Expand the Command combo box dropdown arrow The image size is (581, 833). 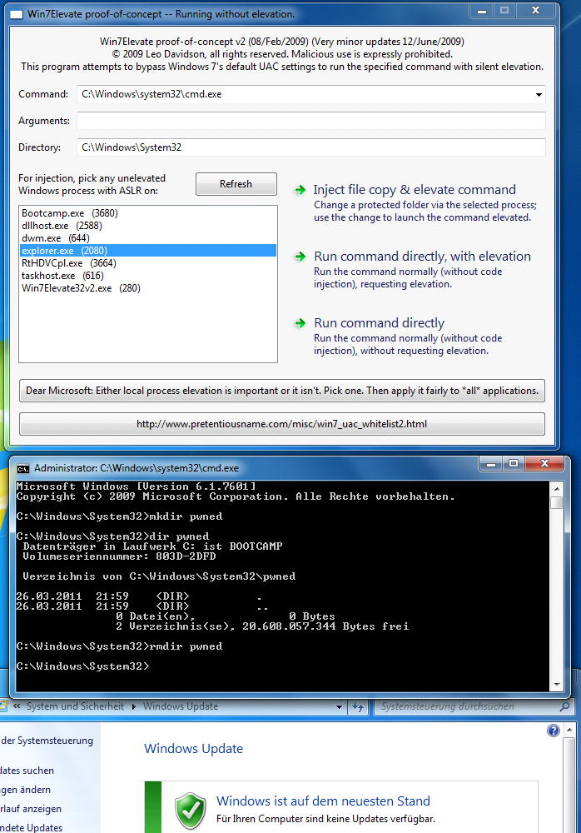tap(539, 95)
